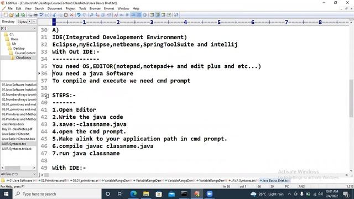
Task: Click the editor horizontal scrollbar right arrow
Action: [347, 175]
